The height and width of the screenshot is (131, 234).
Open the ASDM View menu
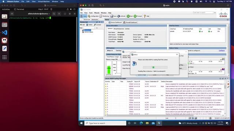pyautogui.click(x=86, y=13)
